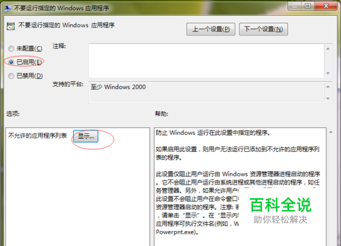Go to next setting 下一个设置(N)
341x246 pixels.
pos(263,29)
